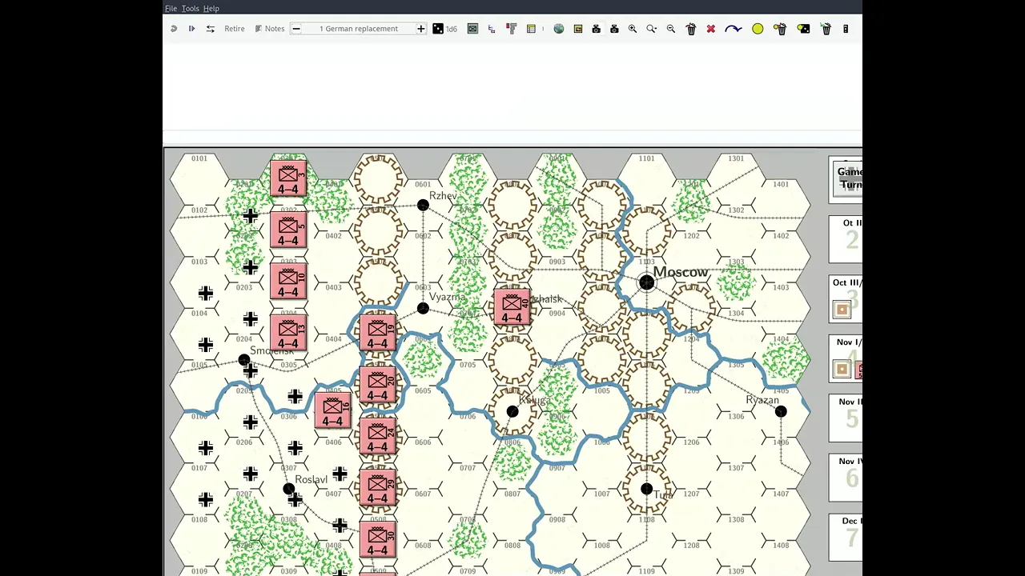This screenshot has width=1025, height=576.
Task: Click hex label 1207
Action: point(691,494)
